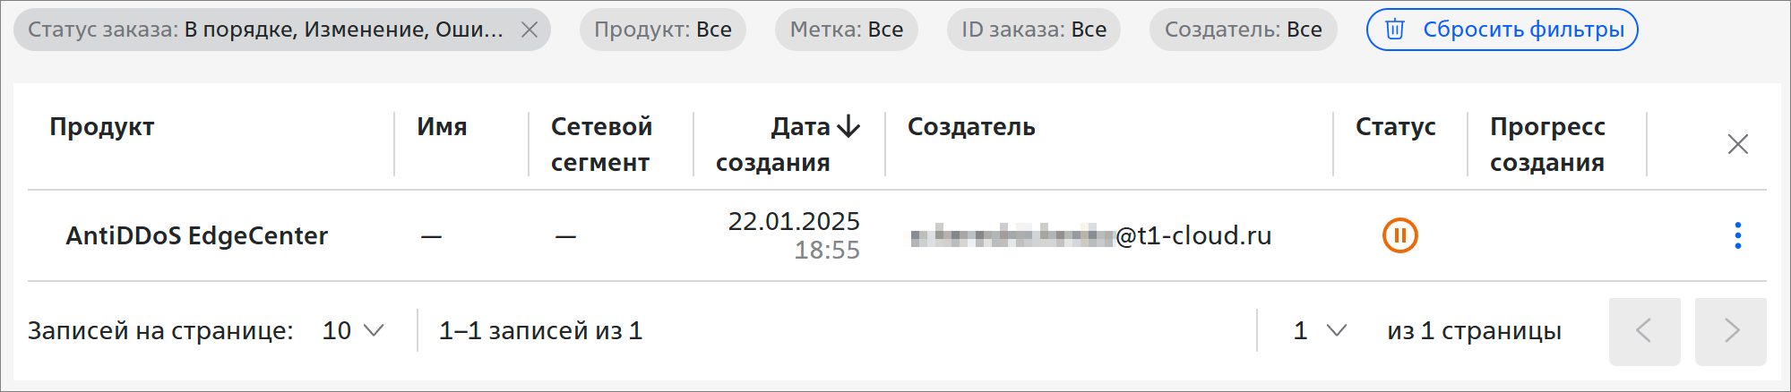The width and height of the screenshot is (1791, 392).
Task: Expand the page number selector
Action: (1320, 331)
